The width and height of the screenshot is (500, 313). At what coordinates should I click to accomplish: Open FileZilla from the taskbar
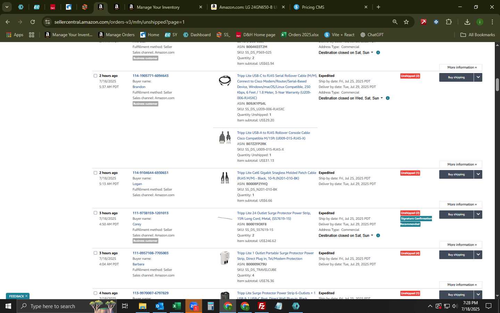262,306
